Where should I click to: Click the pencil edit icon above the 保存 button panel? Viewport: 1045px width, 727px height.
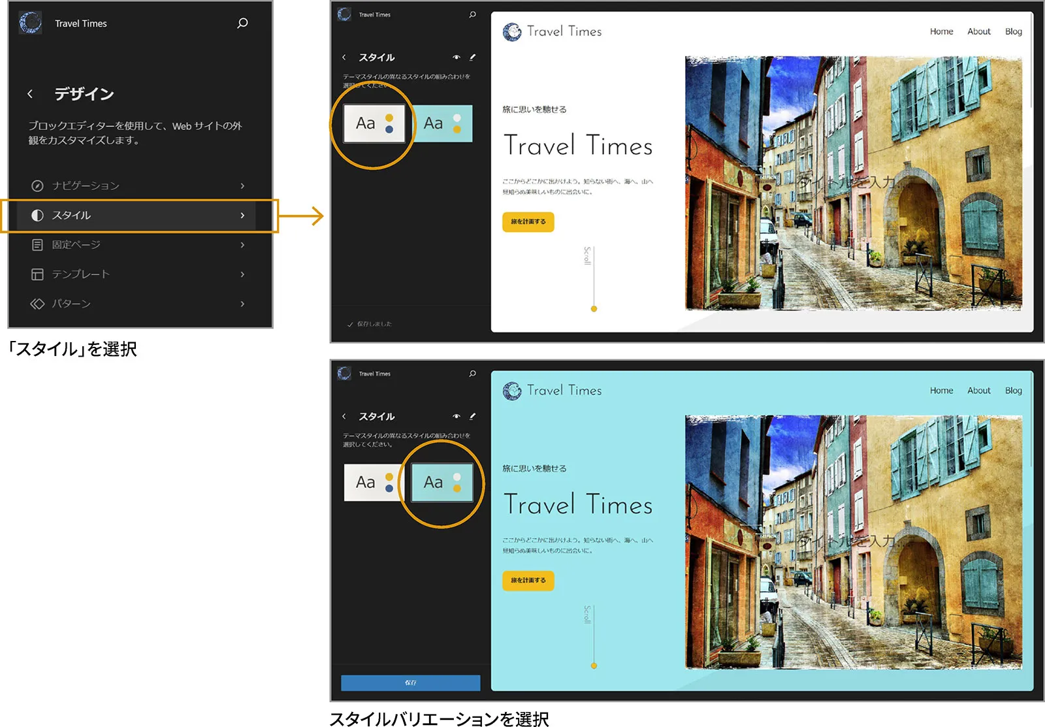coord(472,416)
